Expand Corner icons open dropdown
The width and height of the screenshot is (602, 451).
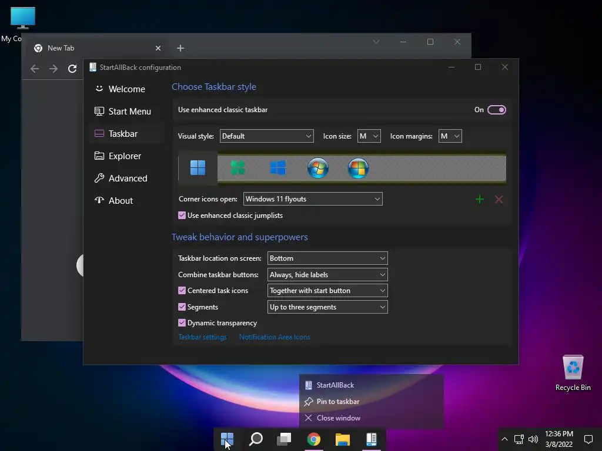pos(313,199)
